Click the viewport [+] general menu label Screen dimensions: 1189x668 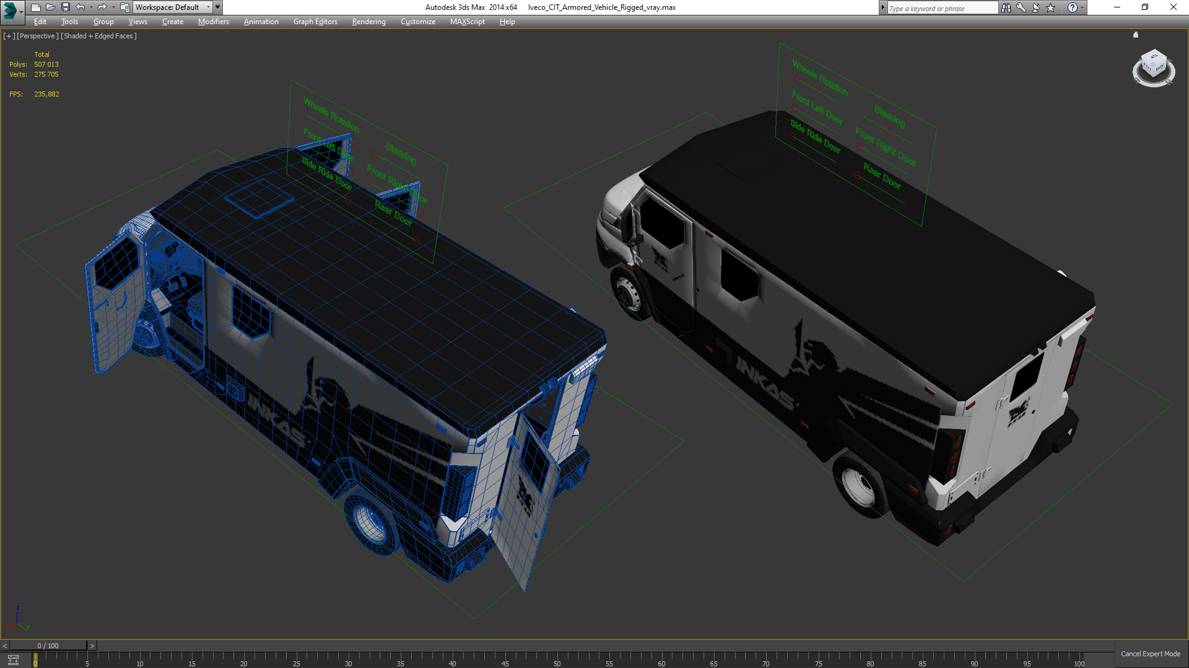[9, 36]
